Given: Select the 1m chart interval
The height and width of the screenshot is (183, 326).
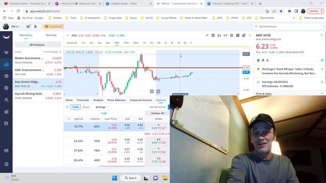Looking at the screenshot, I should (x=84, y=43).
